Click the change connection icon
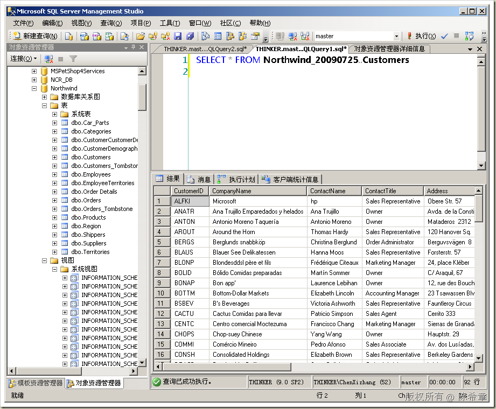The width and height of the screenshot is (496, 409). pos(305,37)
